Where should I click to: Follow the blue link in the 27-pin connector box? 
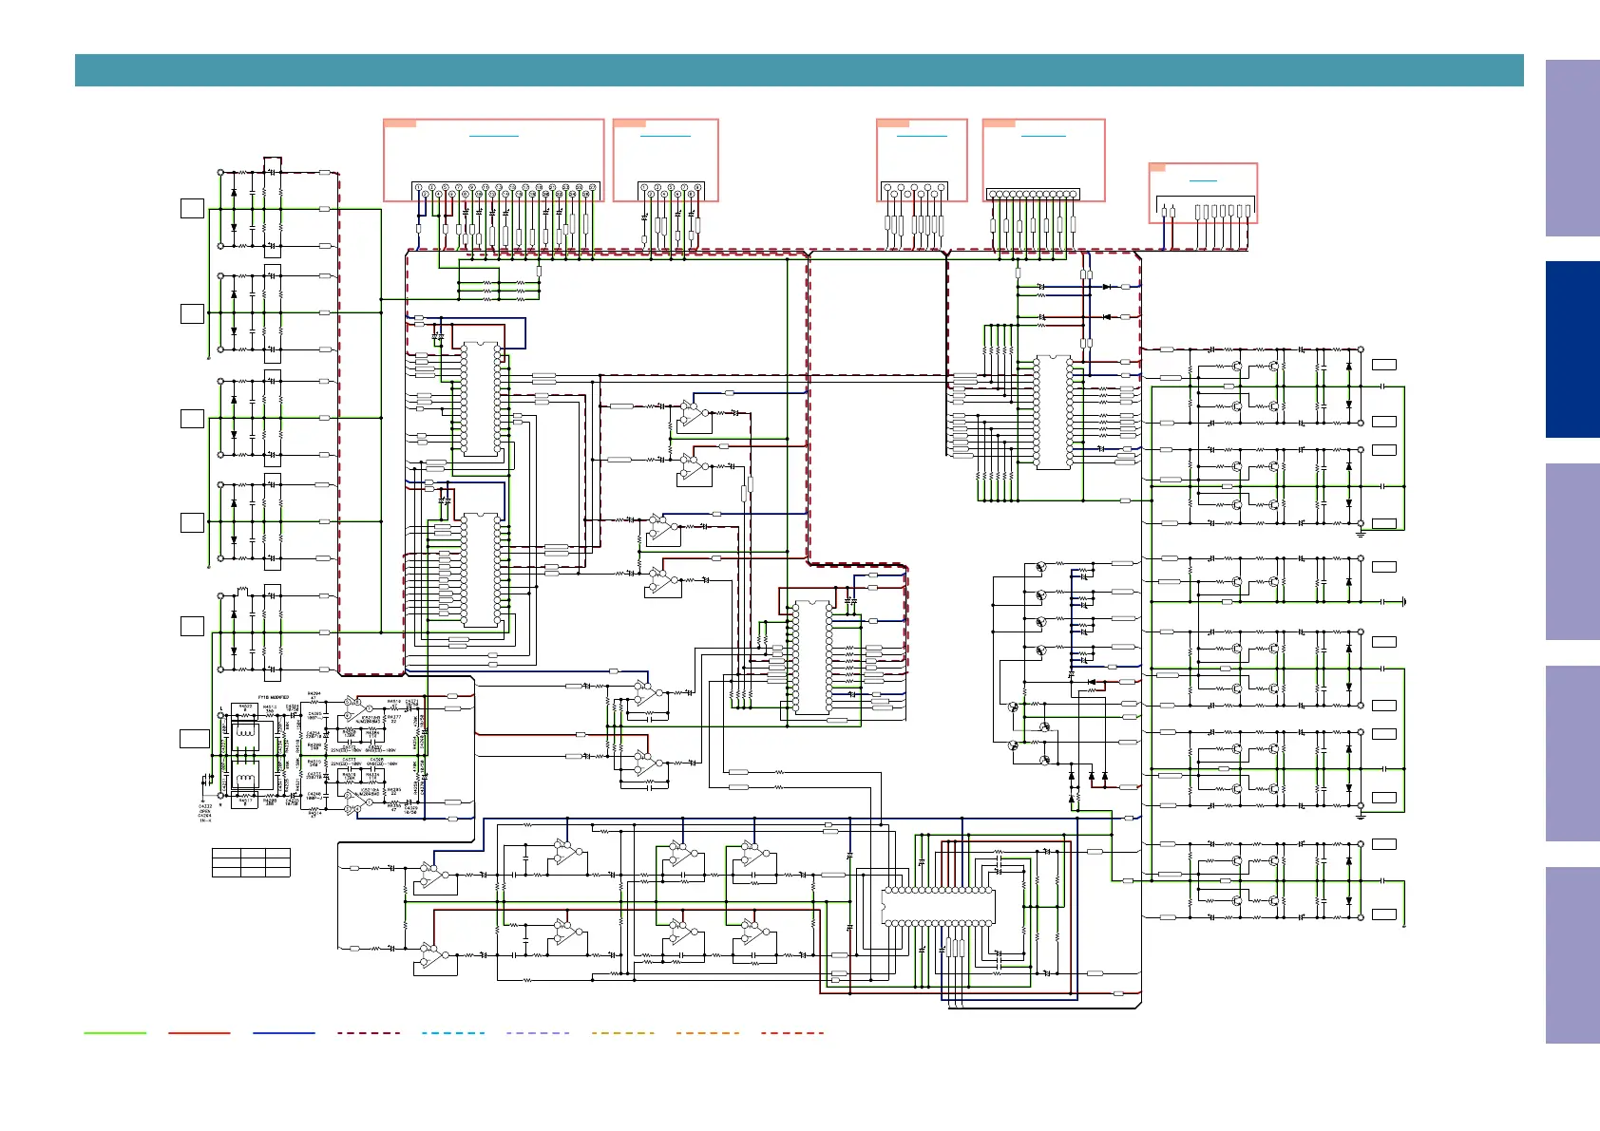494,136
